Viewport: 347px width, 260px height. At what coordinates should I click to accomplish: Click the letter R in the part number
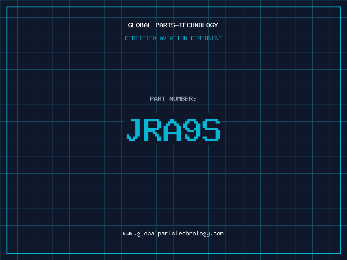pos(153,130)
